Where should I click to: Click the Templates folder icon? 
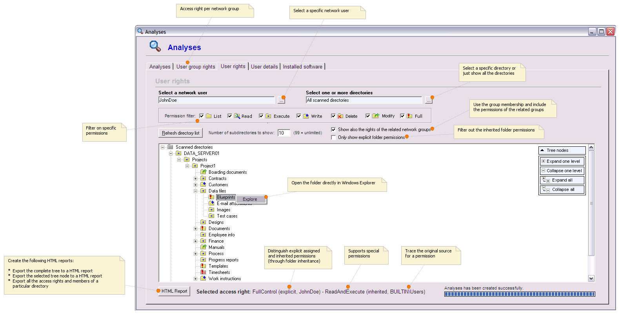[x=203, y=266]
